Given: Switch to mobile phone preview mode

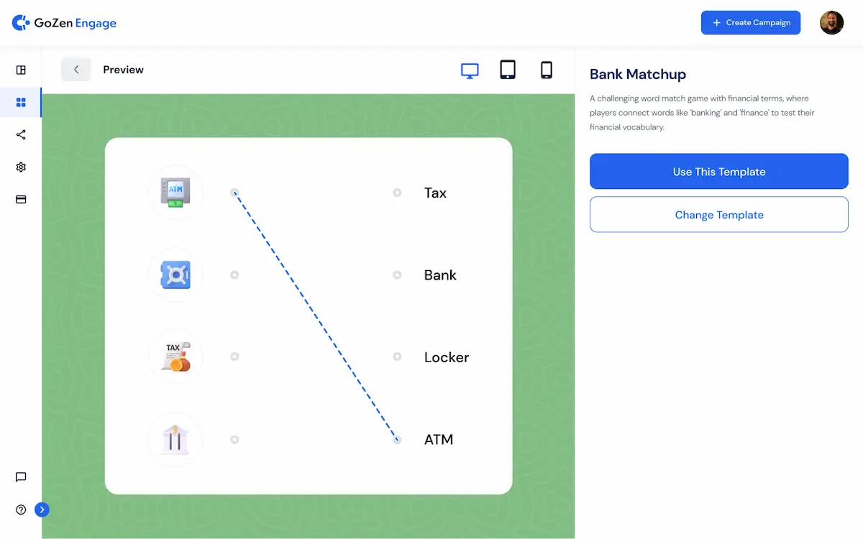Looking at the screenshot, I should pos(546,70).
